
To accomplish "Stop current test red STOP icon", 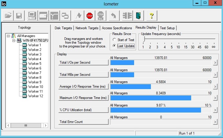I will [x=89, y=16].
